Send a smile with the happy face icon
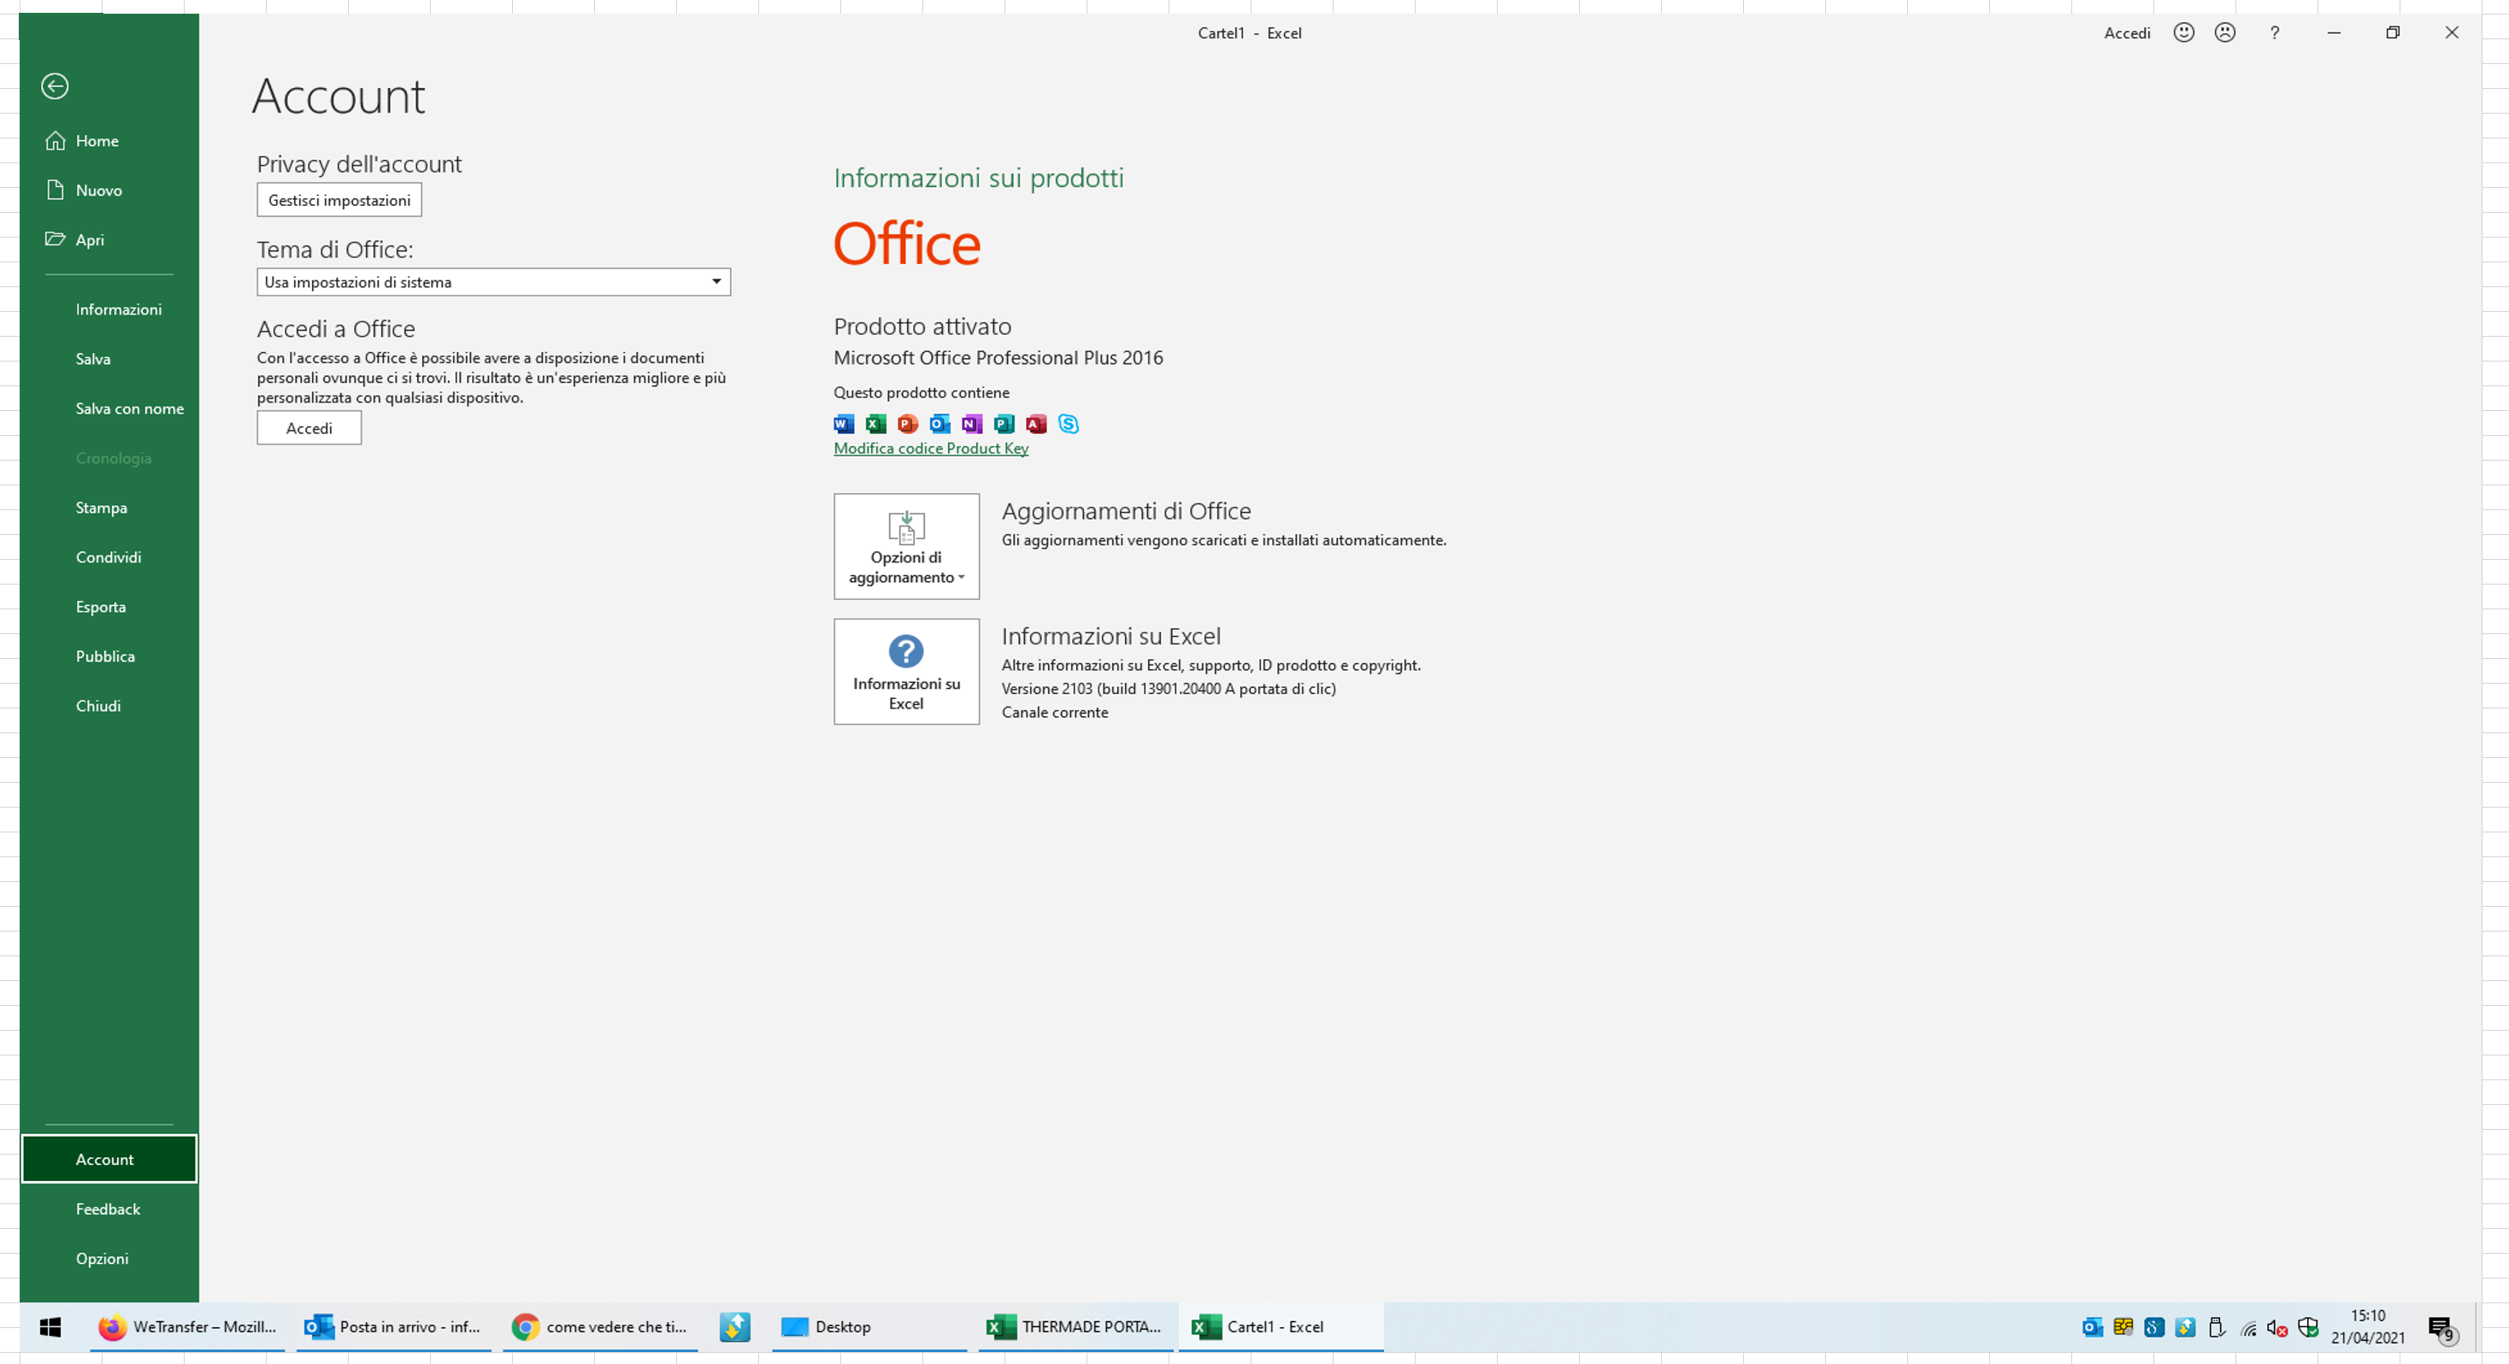 coord(2183,32)
